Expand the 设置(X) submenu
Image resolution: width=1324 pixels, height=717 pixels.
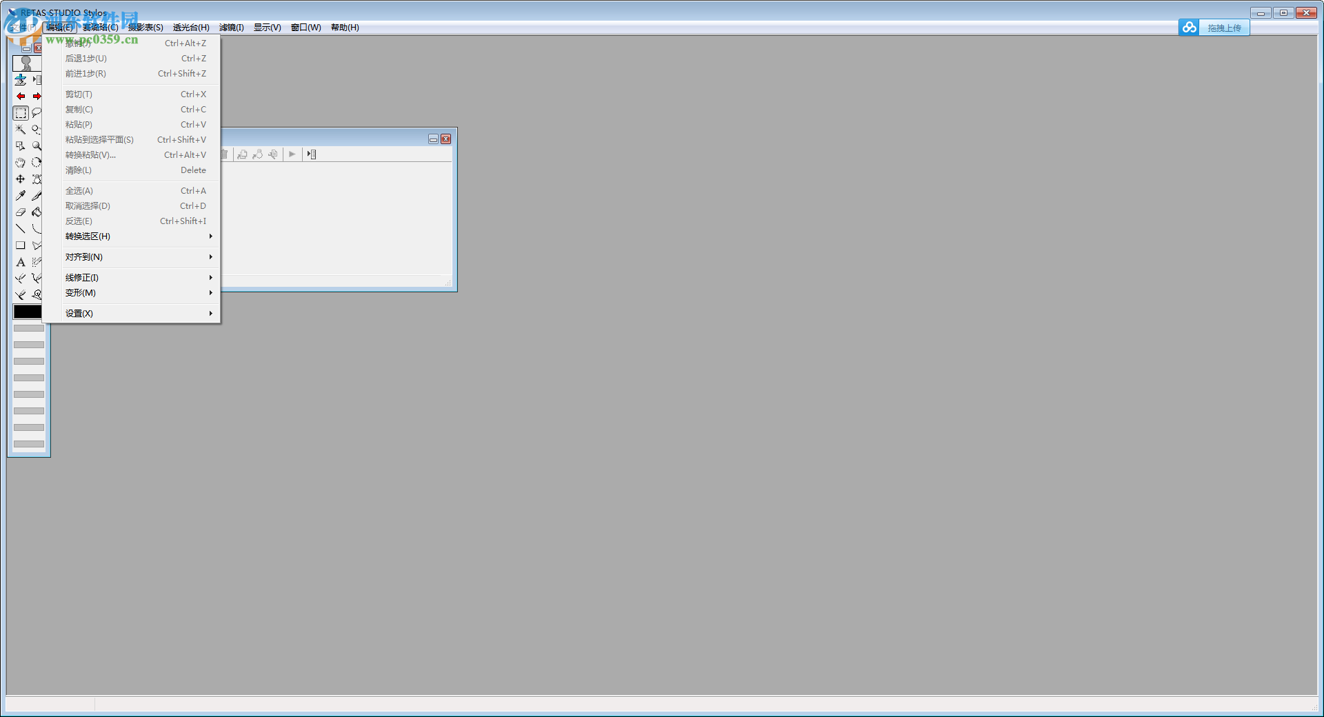(x=132, y=314)
